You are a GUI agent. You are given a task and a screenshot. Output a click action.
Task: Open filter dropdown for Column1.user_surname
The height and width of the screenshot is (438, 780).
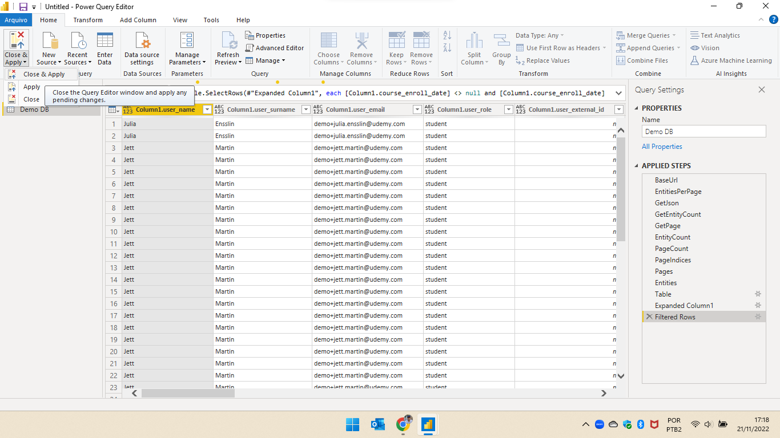point(305,109)
